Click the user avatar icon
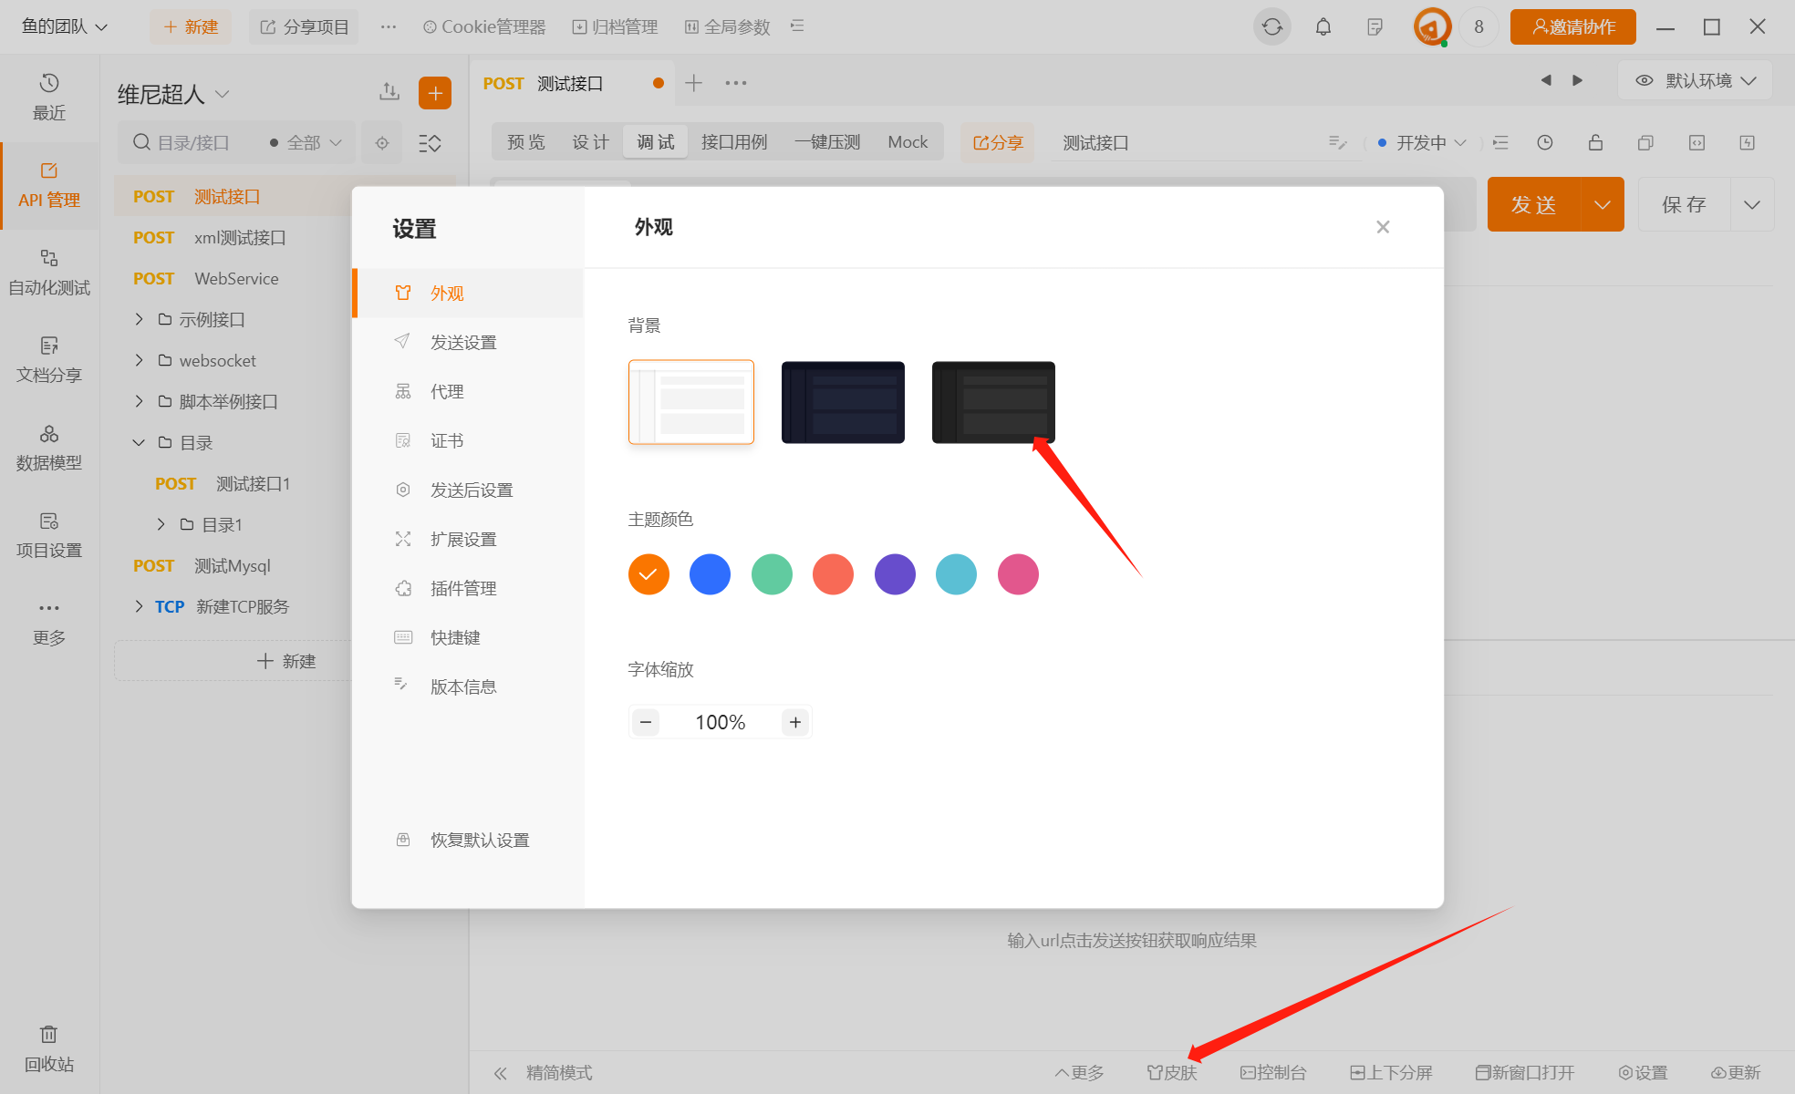 (x=1432, y=27)
